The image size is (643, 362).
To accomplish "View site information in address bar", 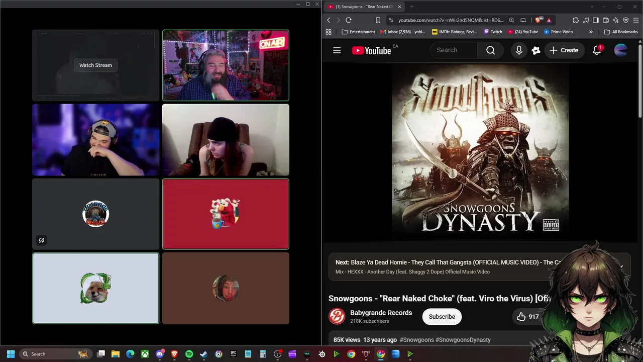I will click(391, 20).
